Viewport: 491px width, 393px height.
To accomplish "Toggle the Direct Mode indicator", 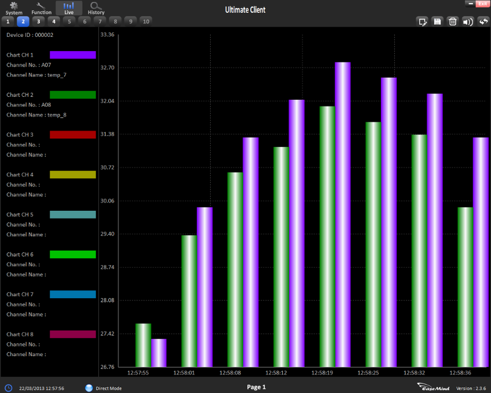I will pos(90,388).
